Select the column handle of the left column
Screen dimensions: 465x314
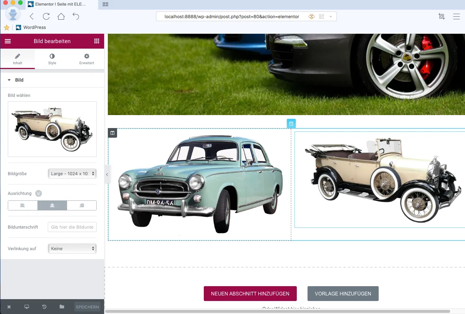click(x=113, y=133)
